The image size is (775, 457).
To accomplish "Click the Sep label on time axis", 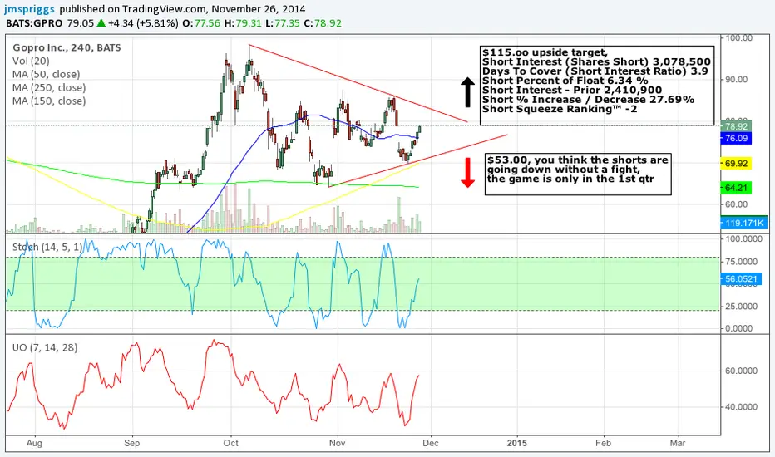I will point(132,443).
